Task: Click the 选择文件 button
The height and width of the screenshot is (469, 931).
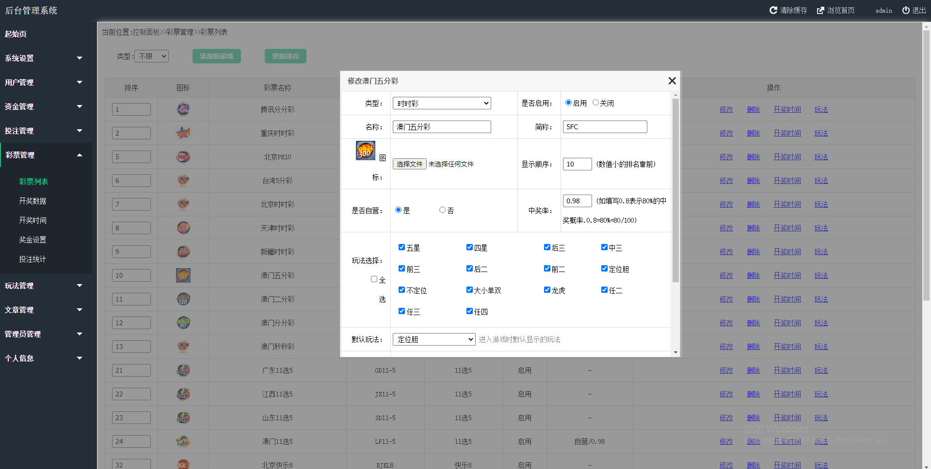Action: click(409, 164)
